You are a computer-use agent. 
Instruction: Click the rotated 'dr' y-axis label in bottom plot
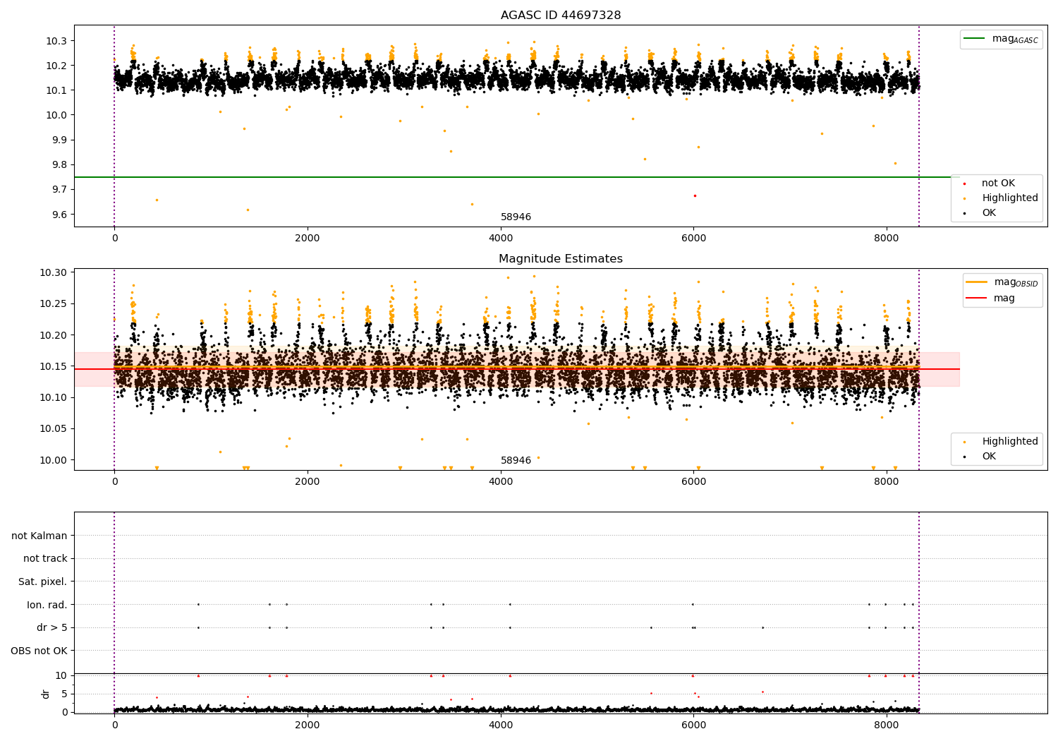[x=46, y=694]
